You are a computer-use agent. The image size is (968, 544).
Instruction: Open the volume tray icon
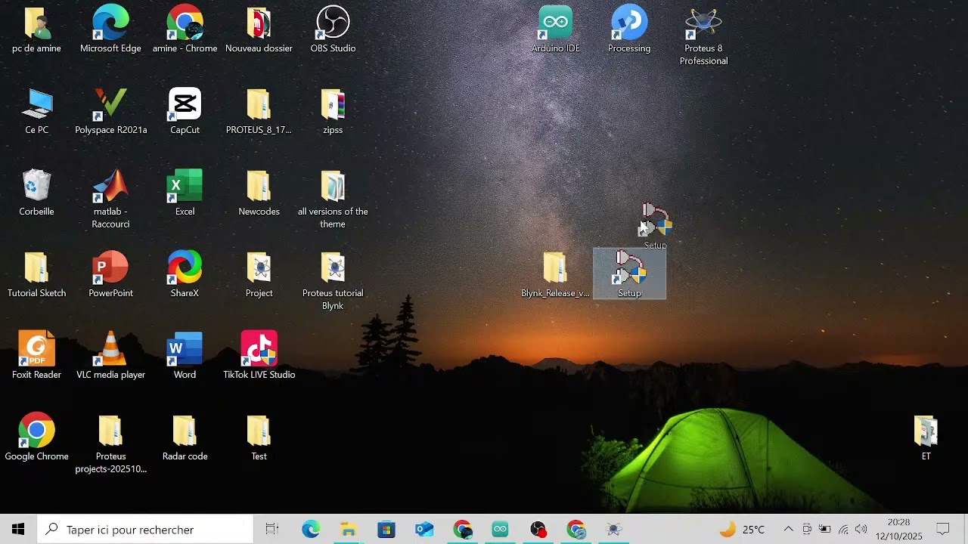[x=861, y=530]
